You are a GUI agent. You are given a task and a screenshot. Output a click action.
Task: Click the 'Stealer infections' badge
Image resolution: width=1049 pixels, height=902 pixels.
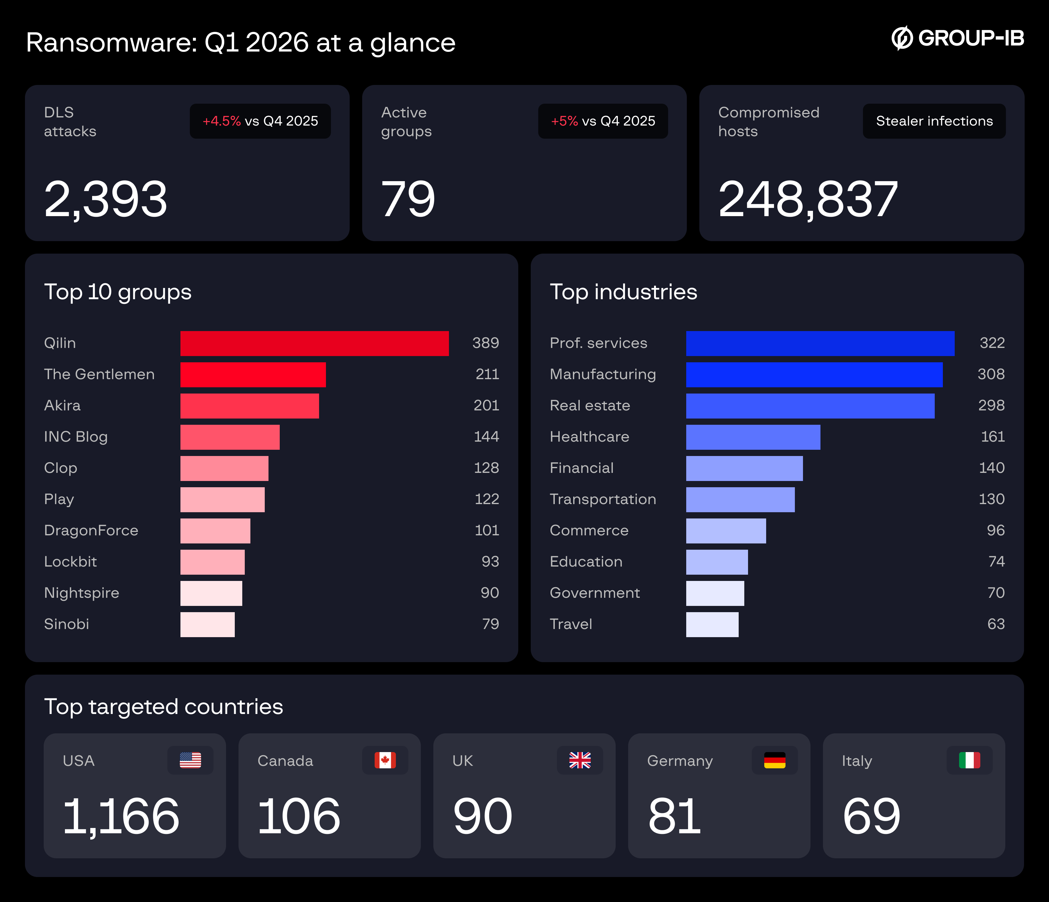934,121
